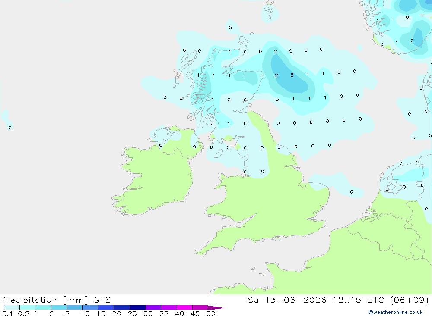Pick the 45–50 mm legend swatch
The image size is (432, 316).
[200, 307]
